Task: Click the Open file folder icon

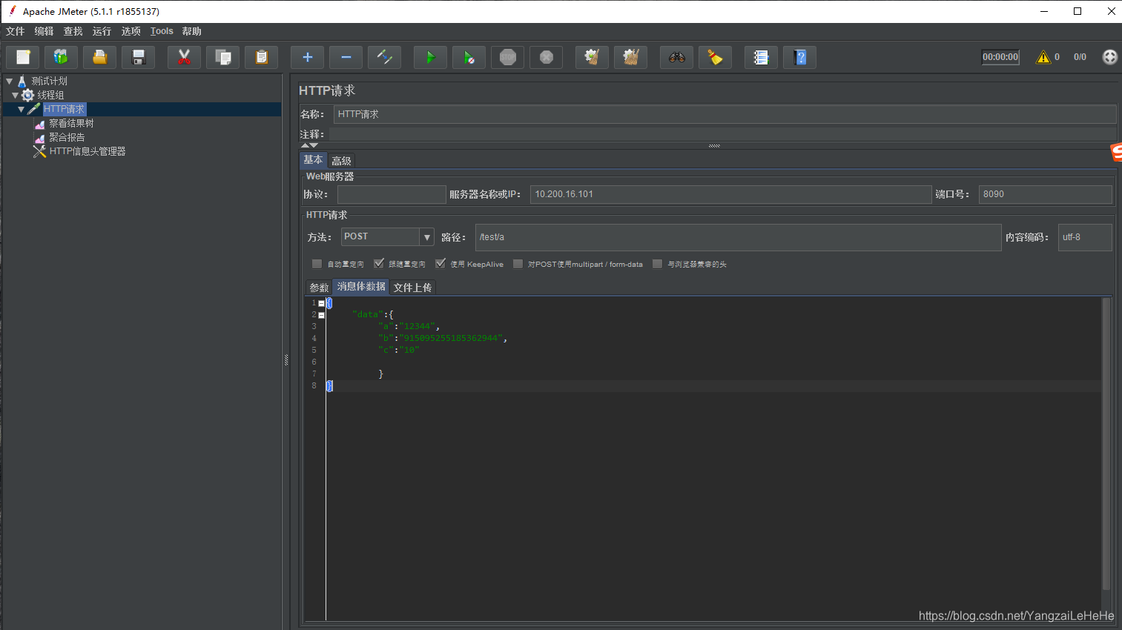Action: click(x=100, y=57)
